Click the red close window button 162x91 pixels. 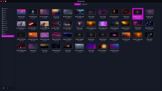pos(1,1)
